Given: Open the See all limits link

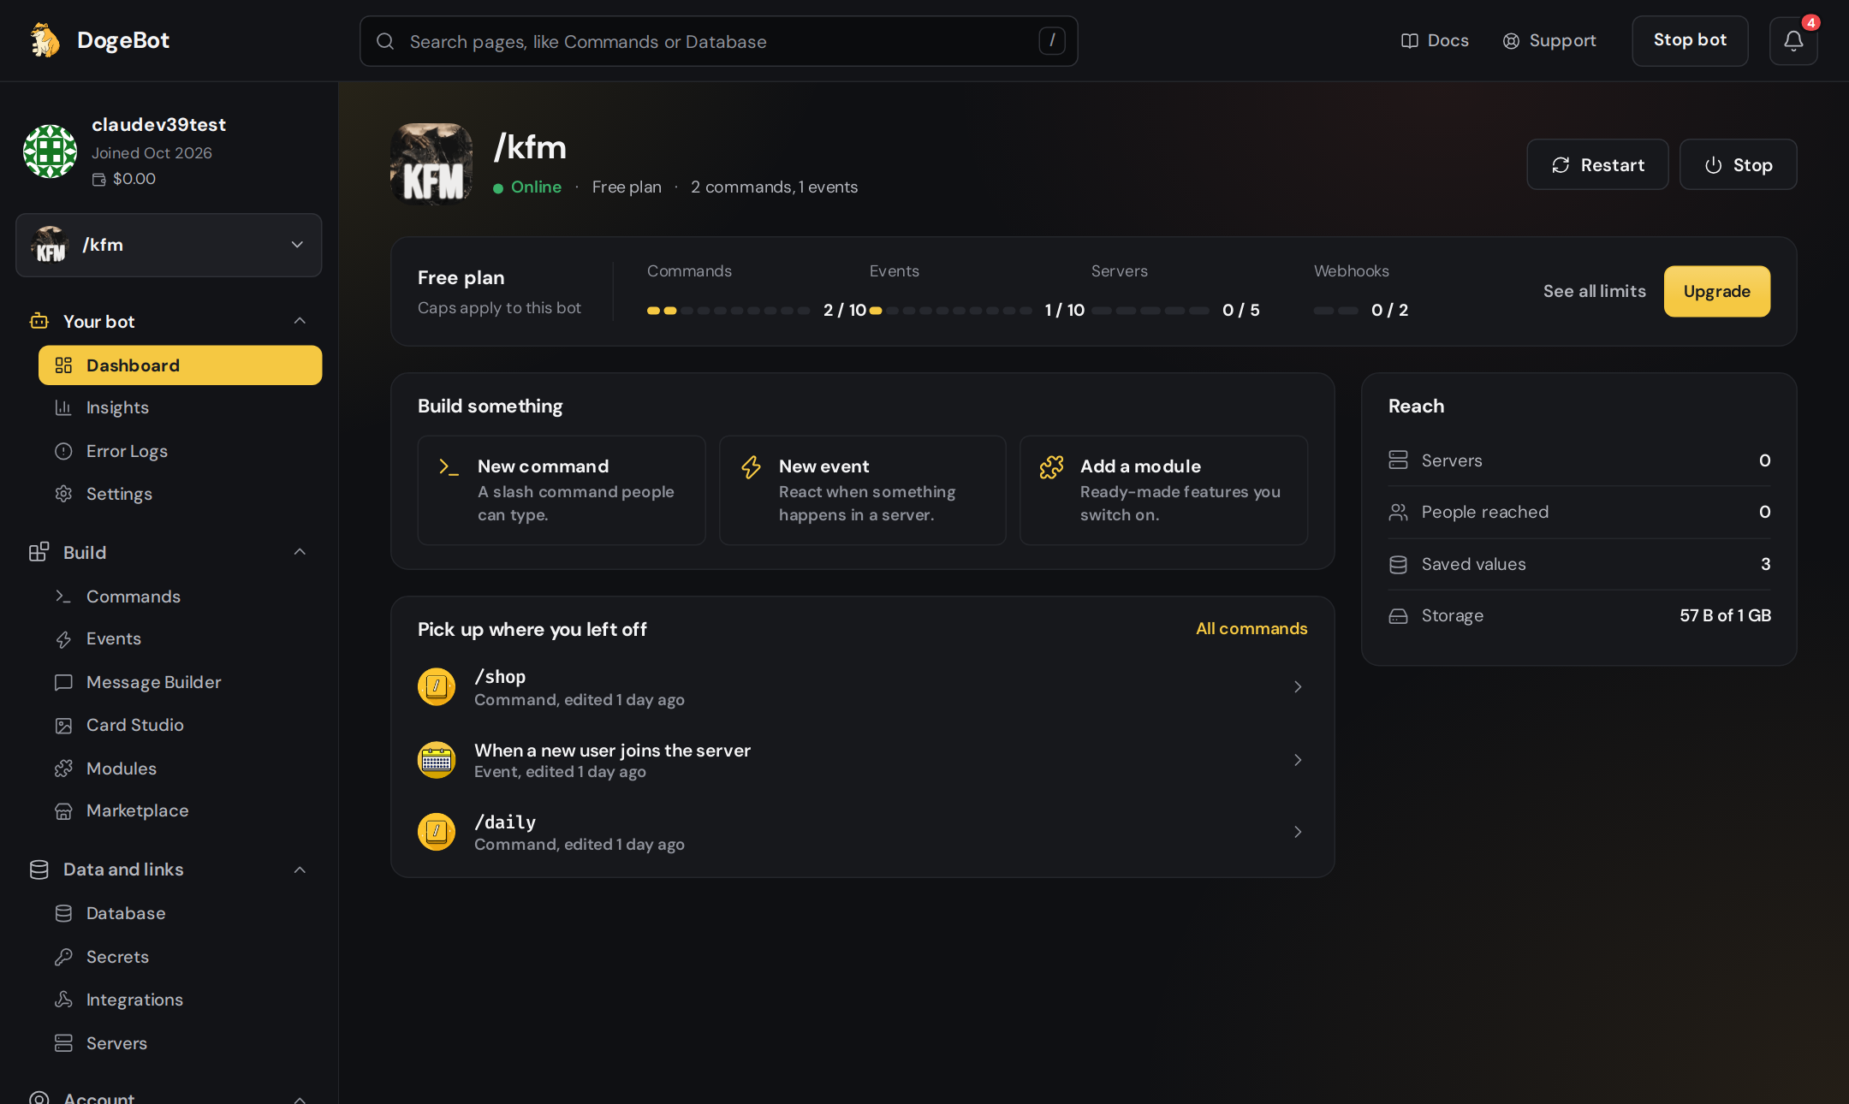Looking at the screenshot, I should 1595,291.
